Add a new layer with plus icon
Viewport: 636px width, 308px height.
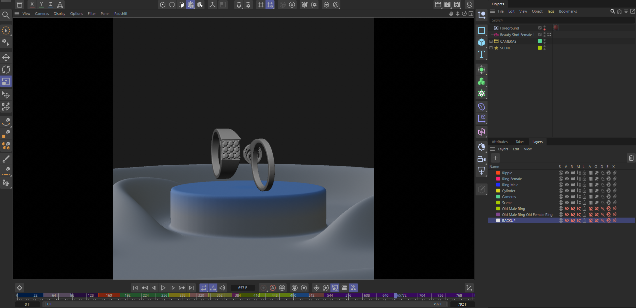click(x=495, y=158)
